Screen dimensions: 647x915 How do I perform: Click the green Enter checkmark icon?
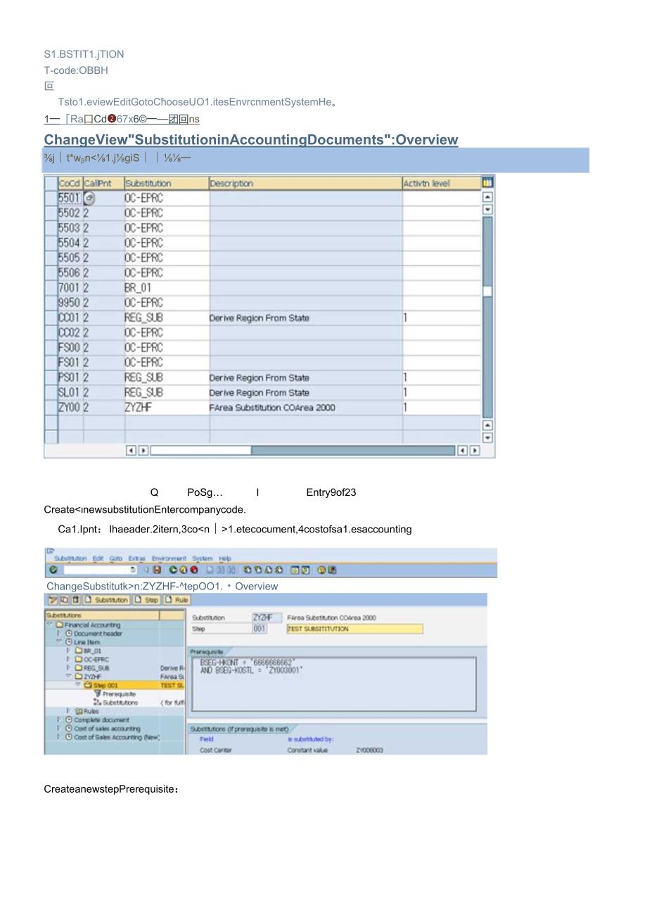coord(53,570)
